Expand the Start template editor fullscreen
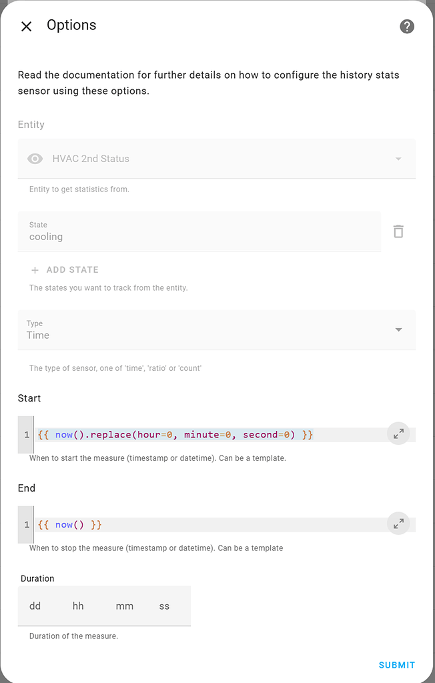This screenshot has height=683, width=435. click(398, 433)
